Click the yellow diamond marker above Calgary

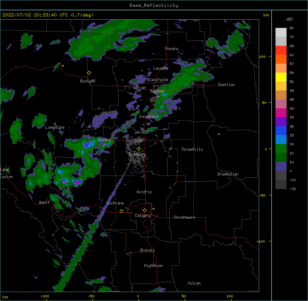pyautogui.click(x=145, y=211)
